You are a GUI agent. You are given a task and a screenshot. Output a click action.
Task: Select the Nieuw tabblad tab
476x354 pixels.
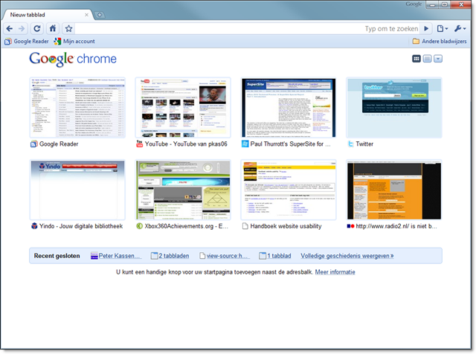(x=45, y=15)
